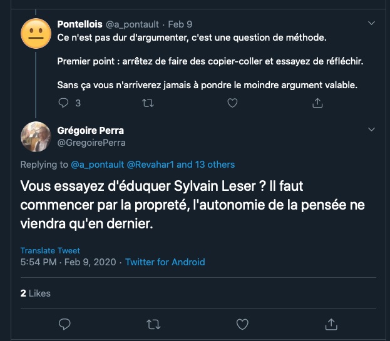Screen dimensions: 390x341
Task: Open Pontellois's yellow emoji avatar
Action: (x=36, y=34)
